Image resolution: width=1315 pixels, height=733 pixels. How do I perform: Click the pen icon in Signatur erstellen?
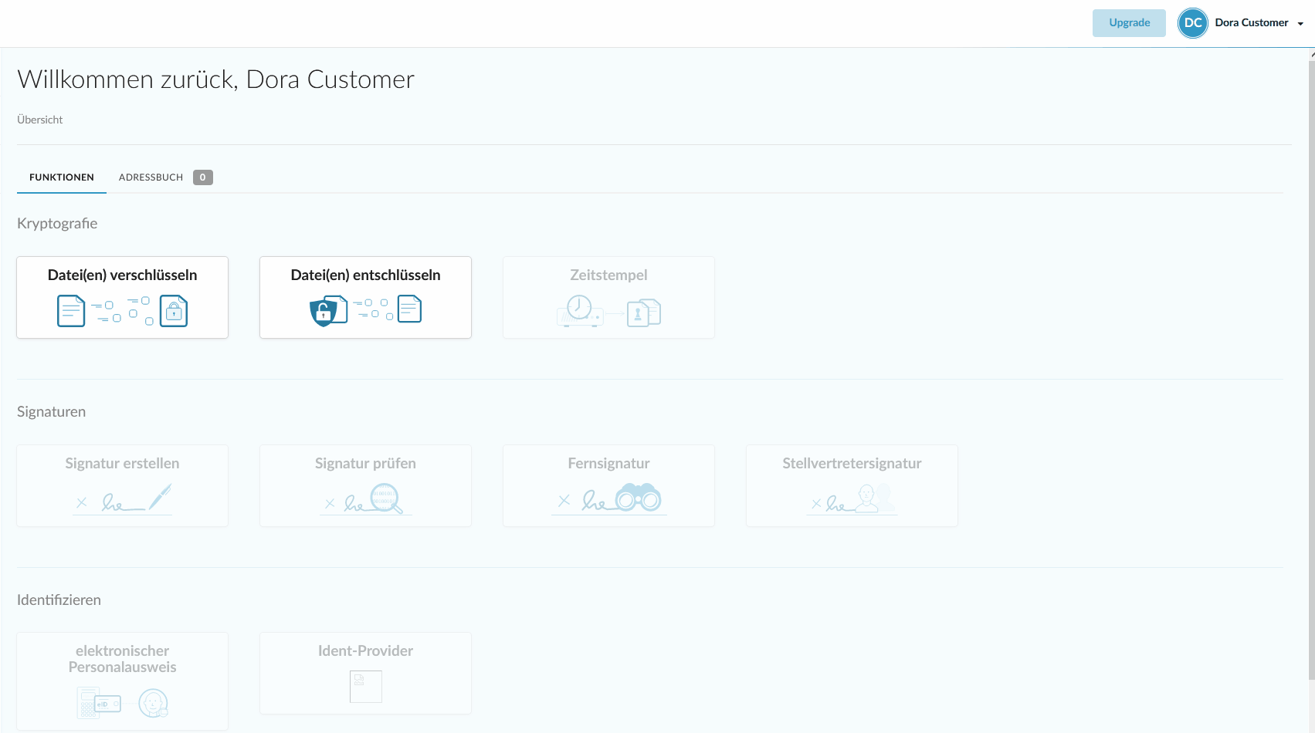161,496
